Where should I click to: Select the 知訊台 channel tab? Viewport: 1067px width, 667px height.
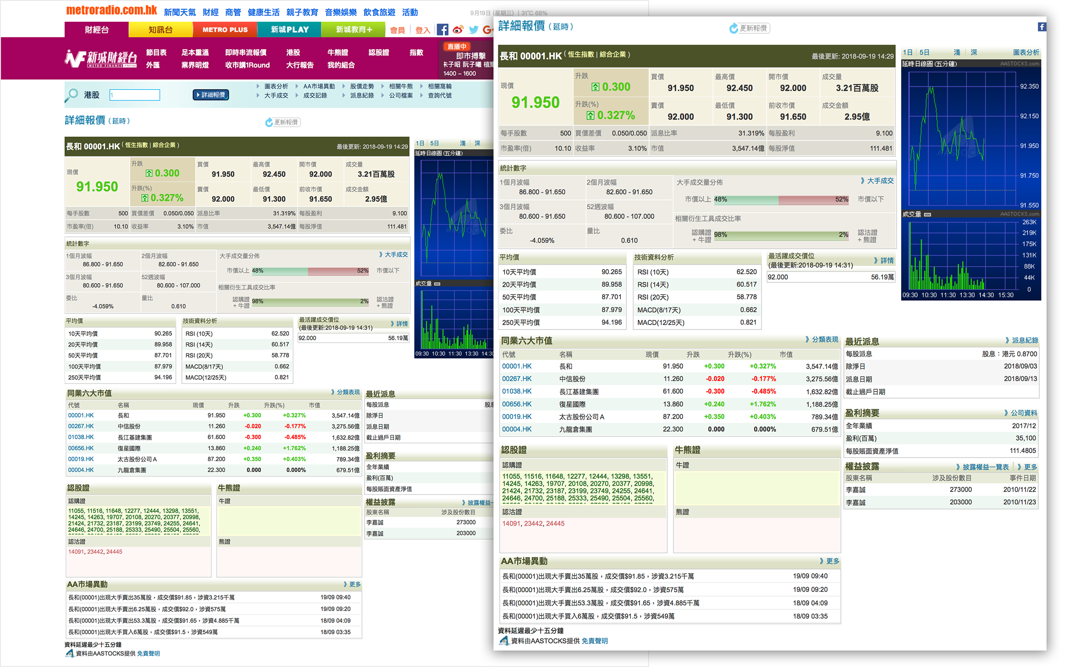tap(160, 30)
